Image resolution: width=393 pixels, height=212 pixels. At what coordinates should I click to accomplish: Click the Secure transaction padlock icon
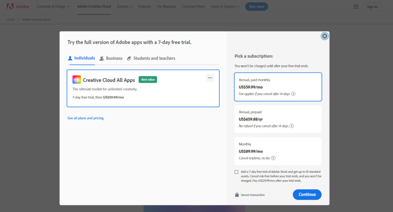(237, 195)
